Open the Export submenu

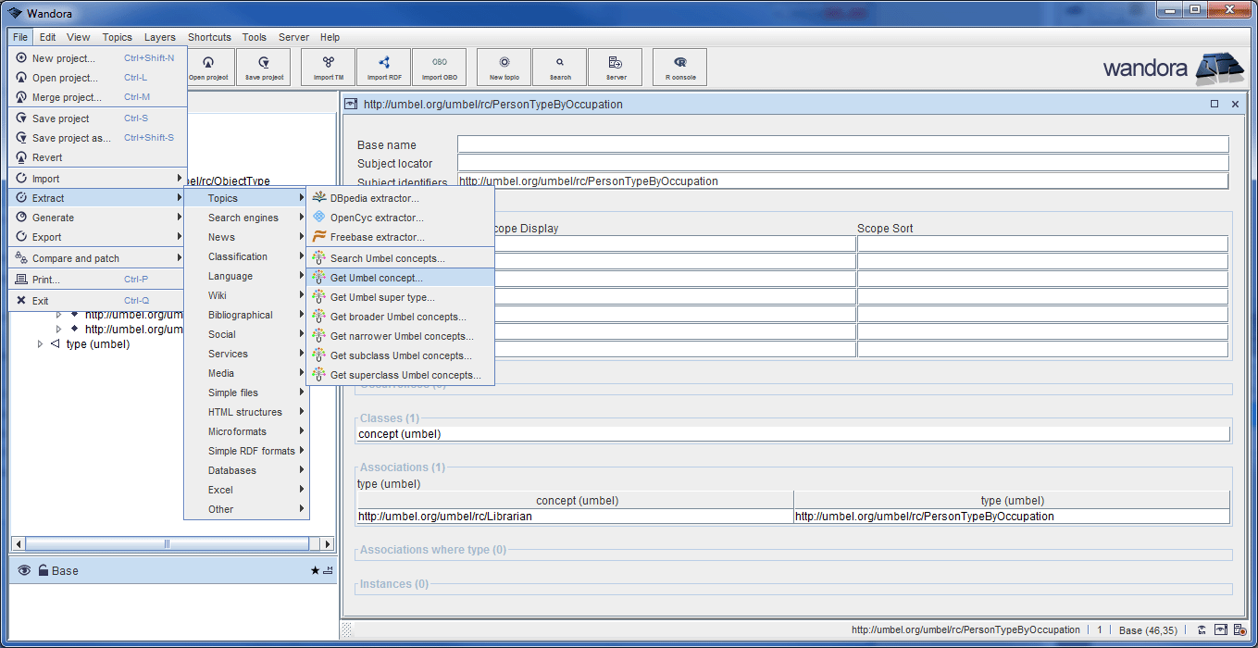(x=97, y=237)
